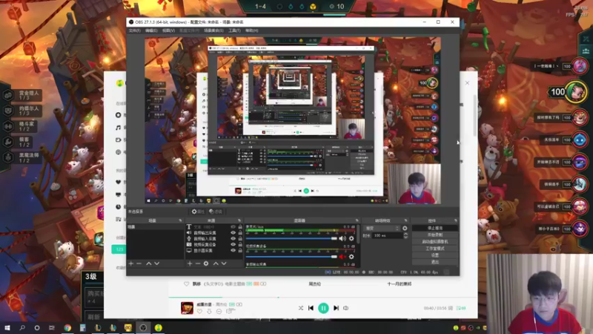Click Studio Mode button in Controls
Screen dimensions: 593x334
coord(435,249)
